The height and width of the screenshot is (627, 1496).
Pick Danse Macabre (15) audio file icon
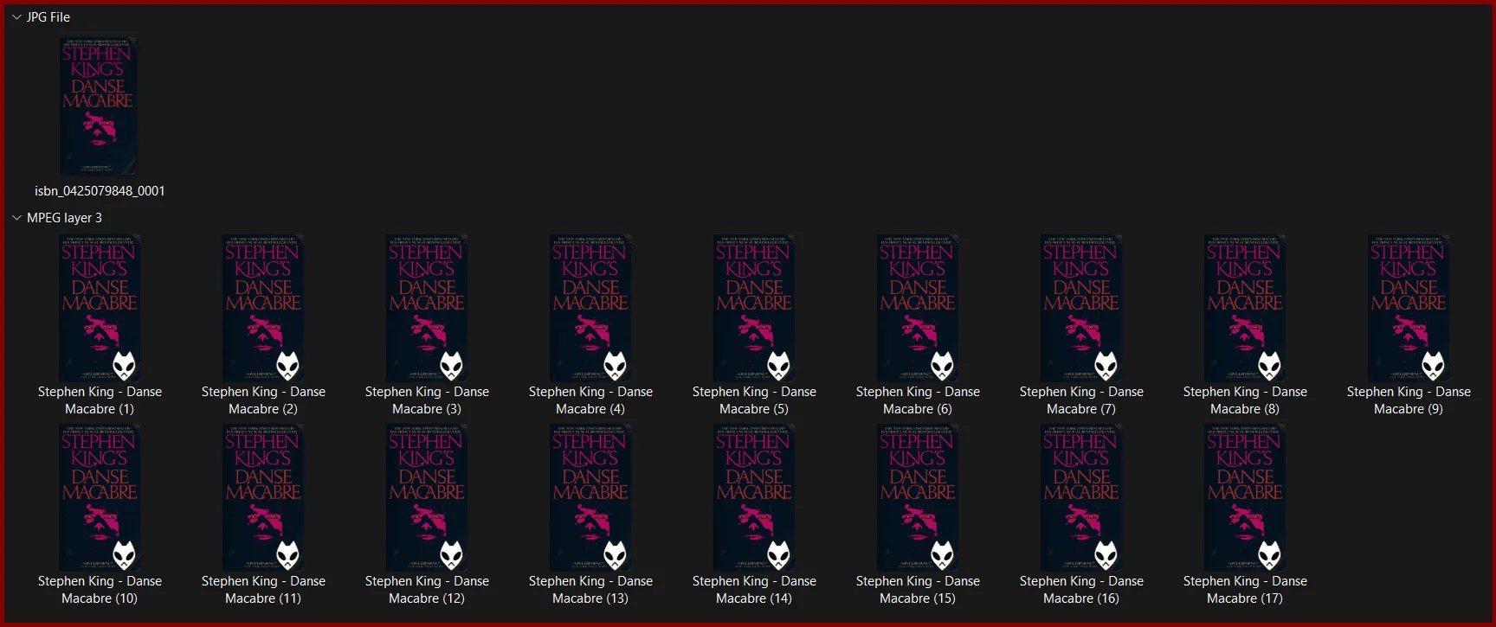(918, 497)
